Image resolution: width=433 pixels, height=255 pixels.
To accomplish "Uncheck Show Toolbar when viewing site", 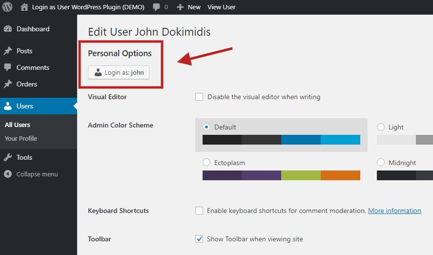I will click(199, 239).
